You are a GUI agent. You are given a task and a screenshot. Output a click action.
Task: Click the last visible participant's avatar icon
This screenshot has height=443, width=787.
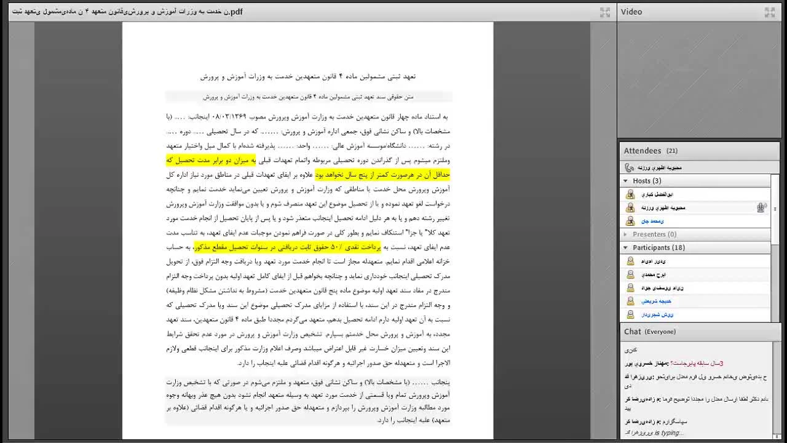[630, 314]
